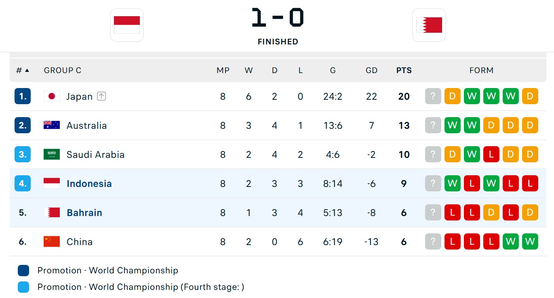Sort table by the PTS column header
This screenshot has height=298, width=554.
tap(404, 70)
